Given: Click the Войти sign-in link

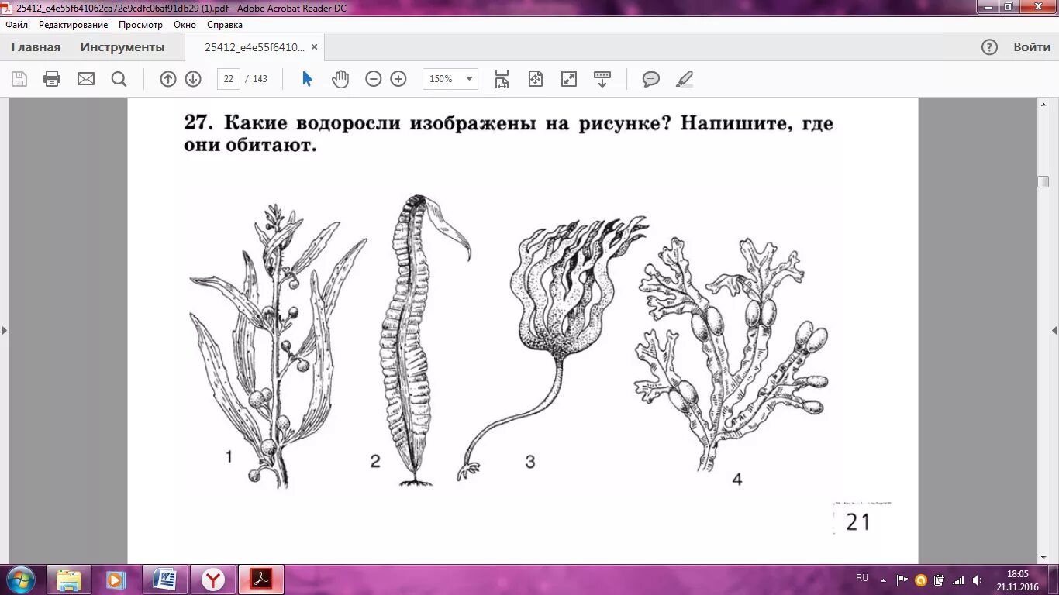Looking at the screenshot, I should coord(1032,47).
